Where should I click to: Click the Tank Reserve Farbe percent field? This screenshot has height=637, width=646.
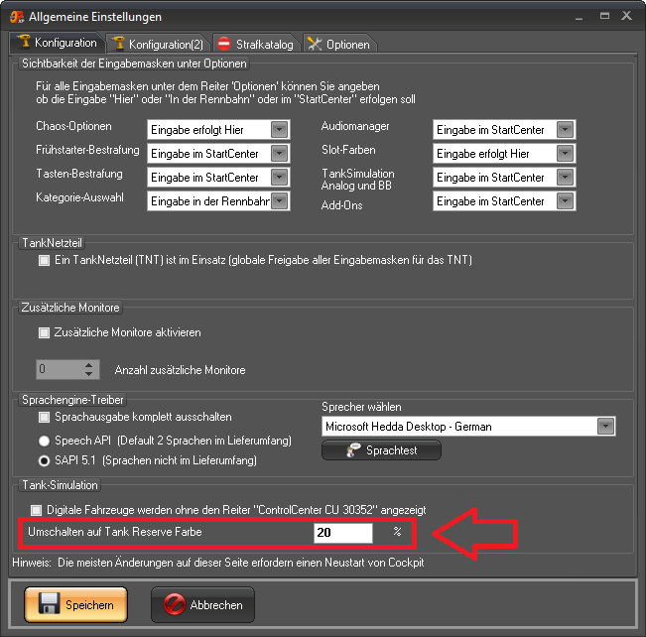pyautogui.click(x=343, y=533)
